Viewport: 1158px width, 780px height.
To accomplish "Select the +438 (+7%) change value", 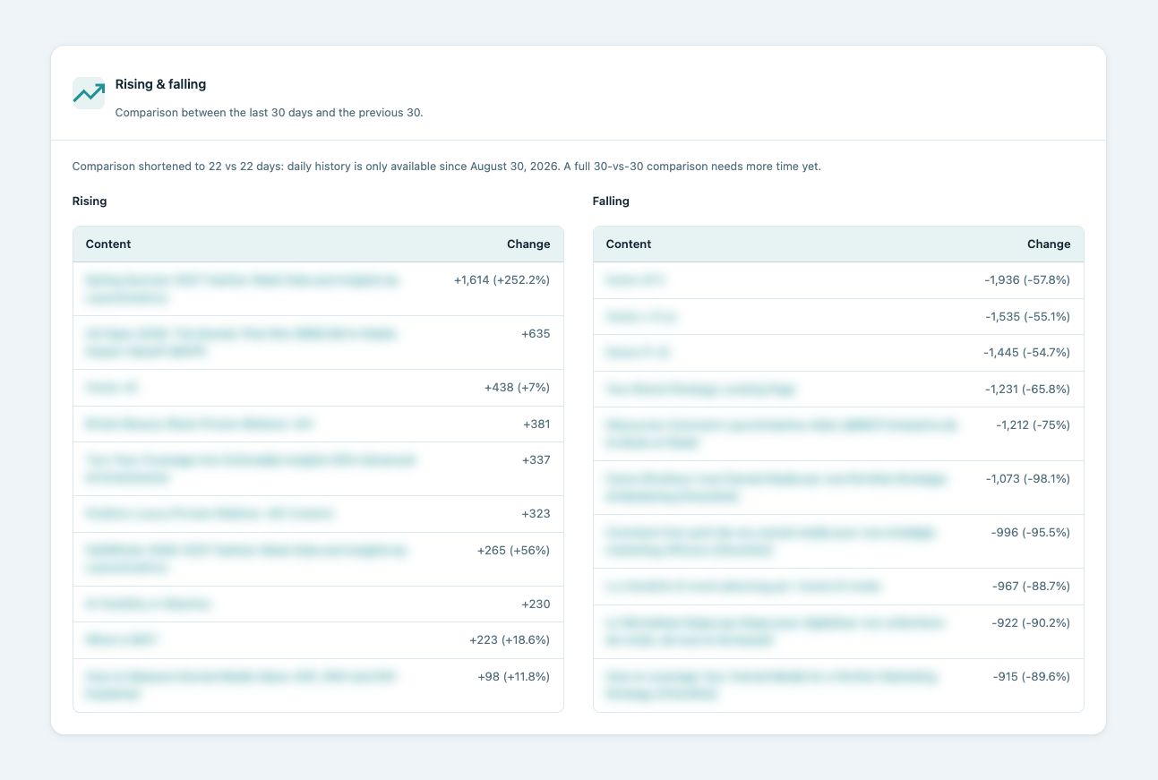I will (517, 388).
